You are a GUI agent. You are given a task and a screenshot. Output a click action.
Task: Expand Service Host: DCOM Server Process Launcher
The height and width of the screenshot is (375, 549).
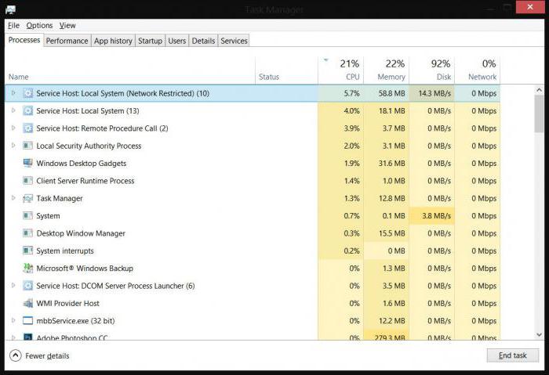pos(13,285)
